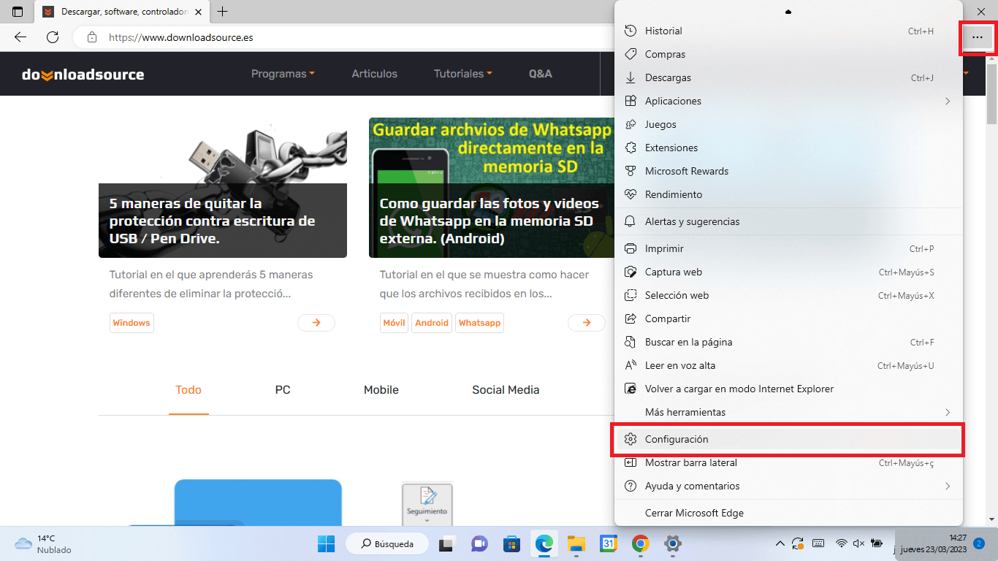998x561 pixels.
Task: Select the Descargar, software browser tab
Action: point(122,12)
